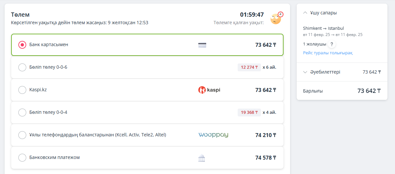This screenshot has width=395, height=174.
Task: Click the Shimkent → Istanbul route text
Action: 324,28
